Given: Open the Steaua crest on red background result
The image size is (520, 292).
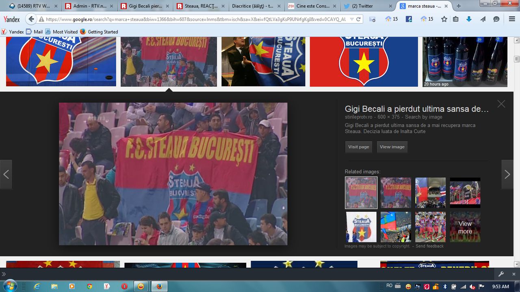Looking at the screenshot, I should click(364, 62).
